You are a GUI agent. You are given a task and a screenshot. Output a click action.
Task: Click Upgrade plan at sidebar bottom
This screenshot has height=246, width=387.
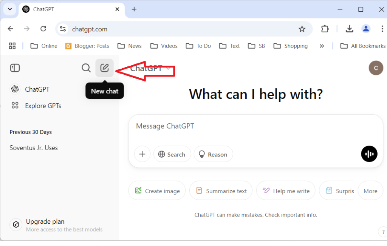(56, 225)
